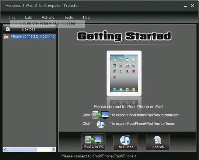Open the Help menu
This screenshot has height=160, width=199.
[87, 17]
